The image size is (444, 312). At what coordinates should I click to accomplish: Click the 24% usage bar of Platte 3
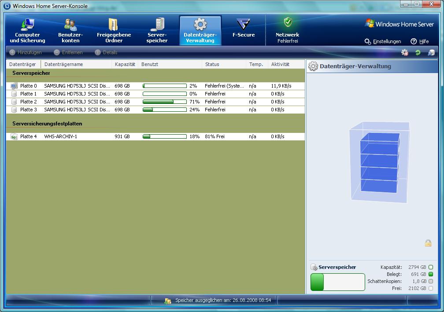point(165,110)
